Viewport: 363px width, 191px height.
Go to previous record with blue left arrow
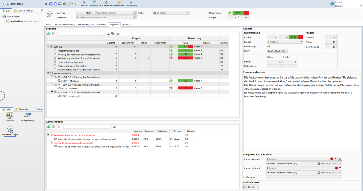[51, 4]
